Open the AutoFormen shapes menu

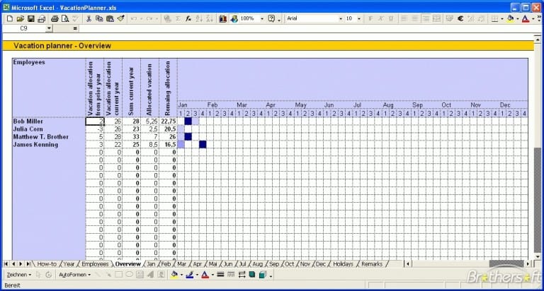coord(74,275)
